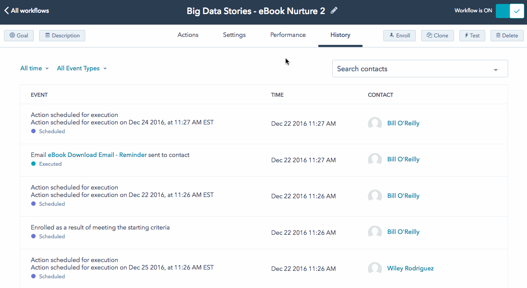
Task: Toggle the Workflow is ON switch
Action: click(509, 11)
